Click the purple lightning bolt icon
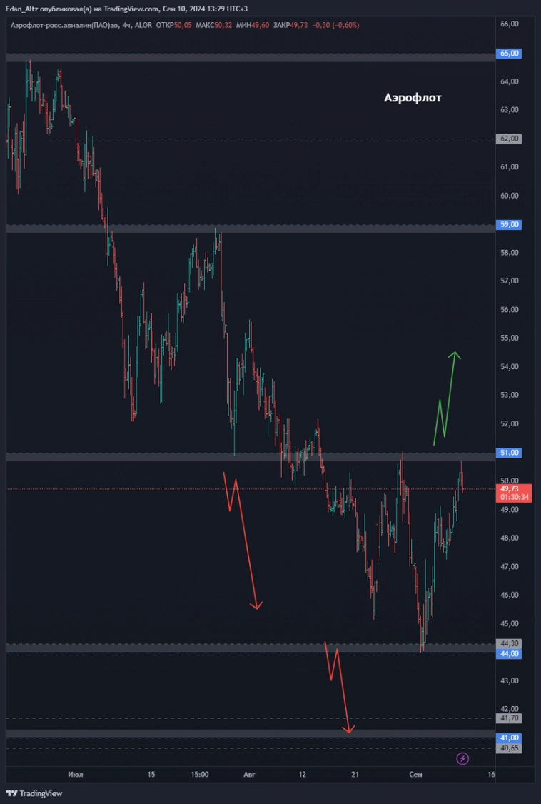541x804 pixels. coord(462,758)
